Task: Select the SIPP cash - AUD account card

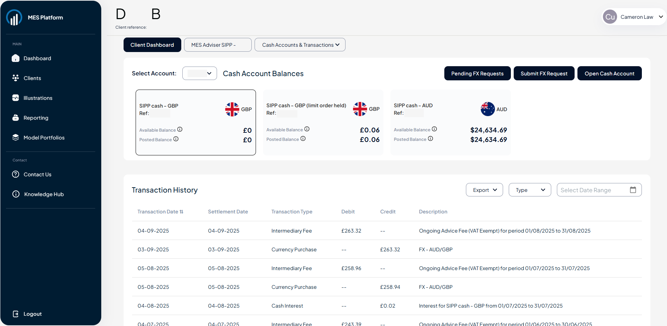Action: pos(450,122)
